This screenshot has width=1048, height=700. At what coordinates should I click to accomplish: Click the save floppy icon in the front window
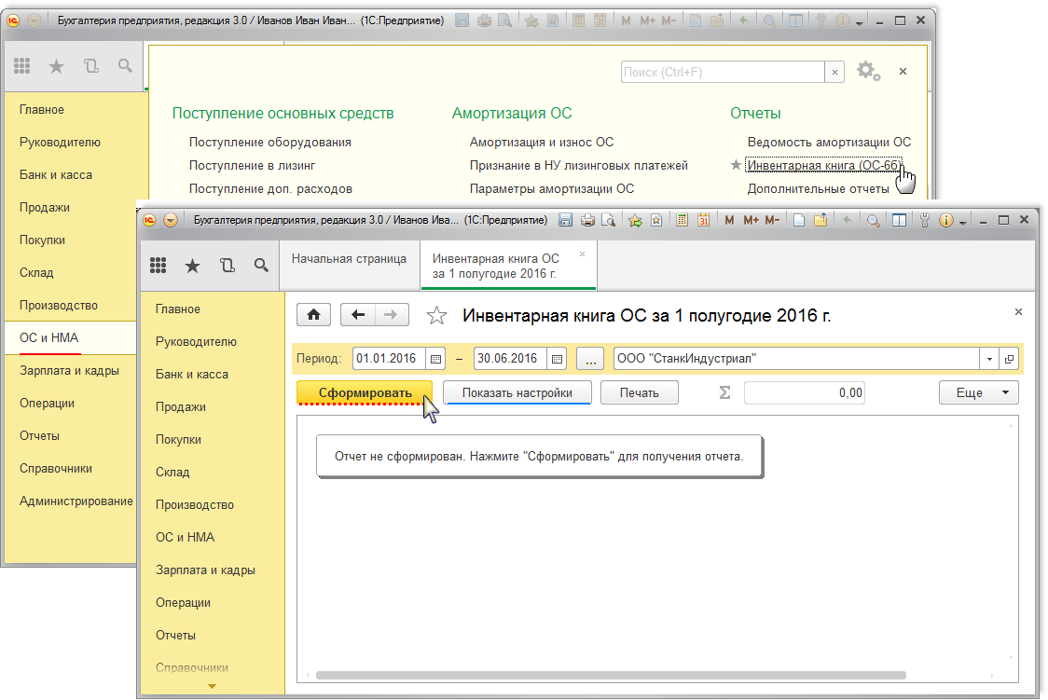click(x=565, y=221)
